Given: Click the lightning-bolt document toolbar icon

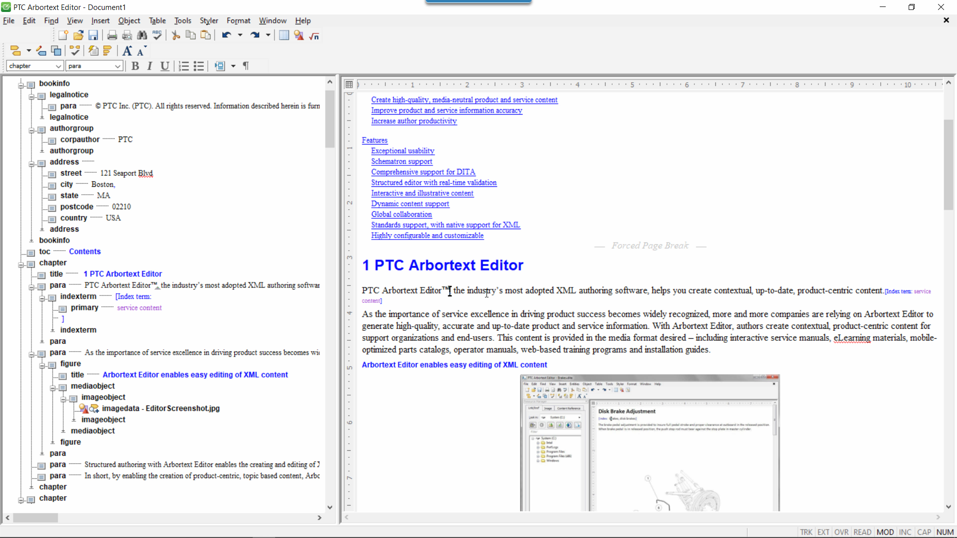Looking at the screenshot, I should (x=93, y=51).
